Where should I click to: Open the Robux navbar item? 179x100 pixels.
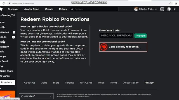pyautogui.click(x=63, y=9)
